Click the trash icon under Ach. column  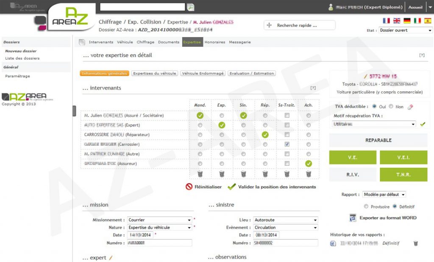click(308, 174)
